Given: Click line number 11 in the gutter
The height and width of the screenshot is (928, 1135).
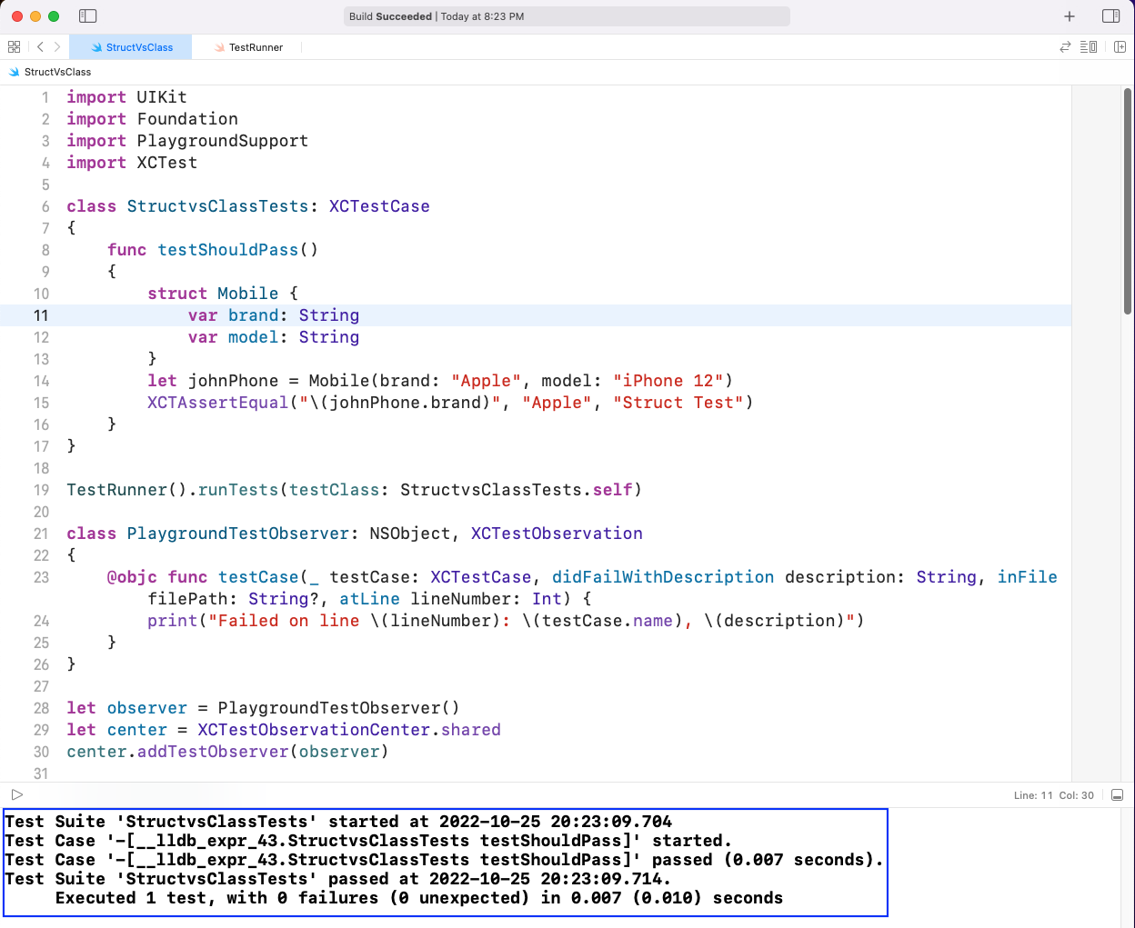Looking at the screenshot, I should [x=41, y=315].
